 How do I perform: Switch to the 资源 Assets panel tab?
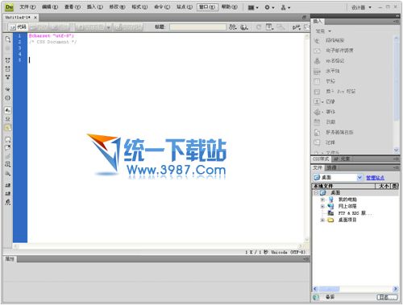(331, 167)
